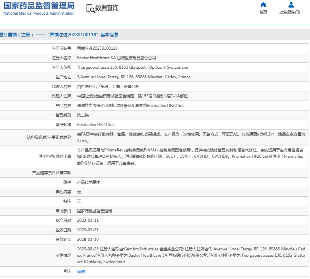Click the 批准日期 value 2023-03-31

(88, 220)
